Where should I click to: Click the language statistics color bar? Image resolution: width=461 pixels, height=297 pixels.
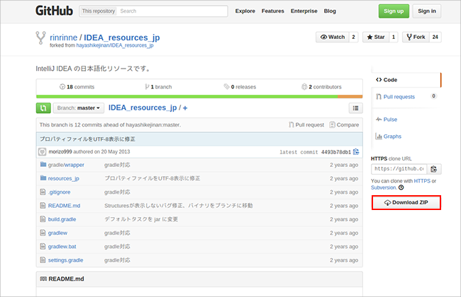point(199,96)
